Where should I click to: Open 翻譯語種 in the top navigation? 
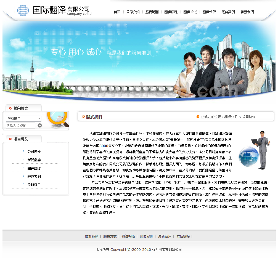pos(171,12)
